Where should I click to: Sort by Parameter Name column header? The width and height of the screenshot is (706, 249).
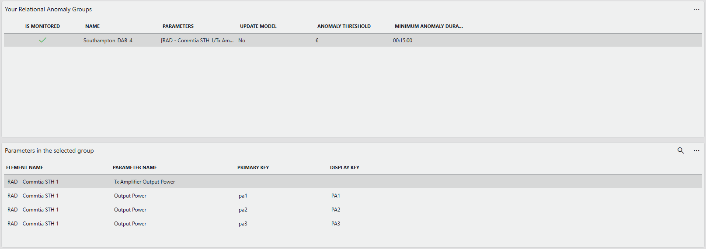[135, 167]
